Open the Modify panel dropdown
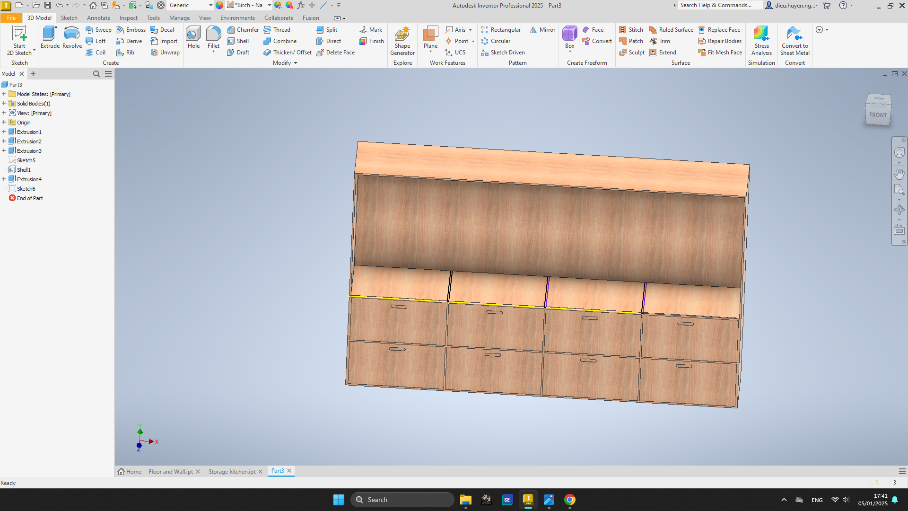The image size is (908, 511). coord(285,62)
